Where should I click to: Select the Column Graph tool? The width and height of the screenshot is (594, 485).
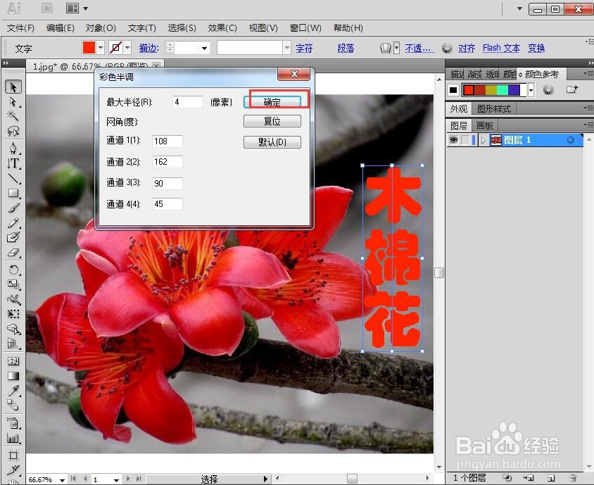[13, 439]
